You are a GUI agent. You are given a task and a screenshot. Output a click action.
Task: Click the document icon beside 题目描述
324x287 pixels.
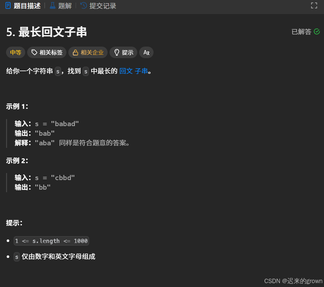[x=8, y=5]
